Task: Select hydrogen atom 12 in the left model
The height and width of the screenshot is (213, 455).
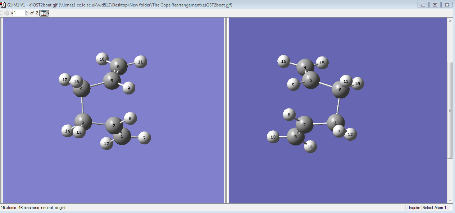Action: tap(106, 143)
